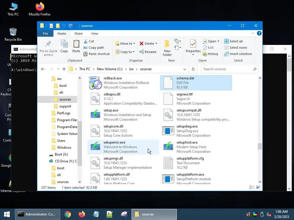Click the Properties checkmark icon
The width and height of the screenshot is (294, 220).
[193, 44]
